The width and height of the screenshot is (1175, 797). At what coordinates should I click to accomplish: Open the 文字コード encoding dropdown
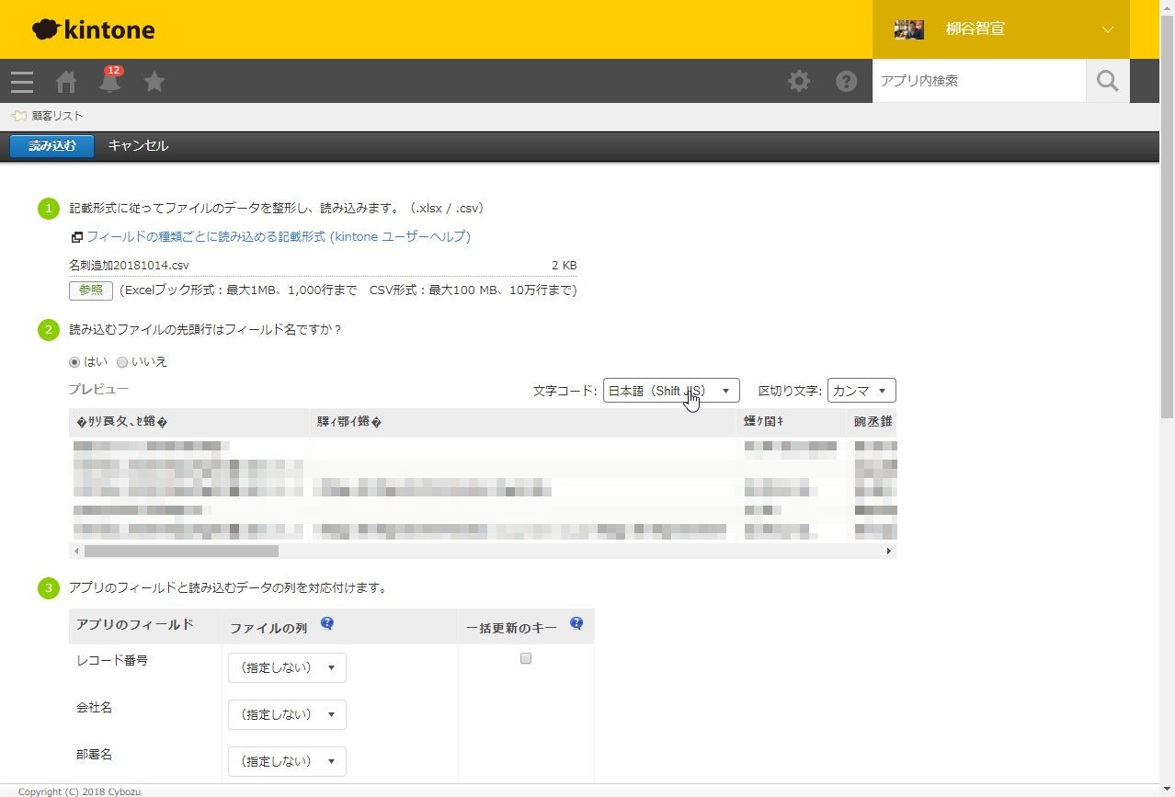[671, 391]
